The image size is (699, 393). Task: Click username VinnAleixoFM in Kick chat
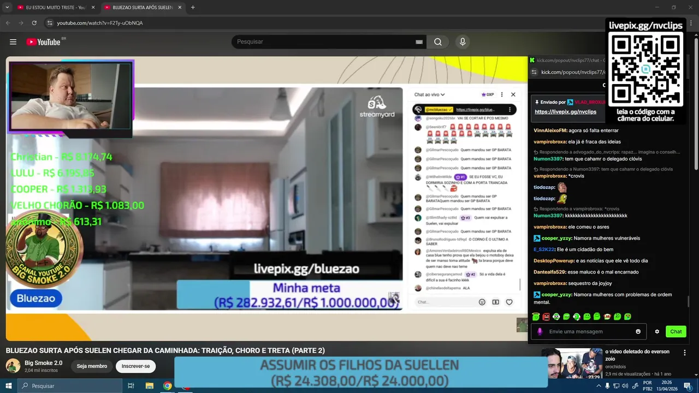[550, 130]
